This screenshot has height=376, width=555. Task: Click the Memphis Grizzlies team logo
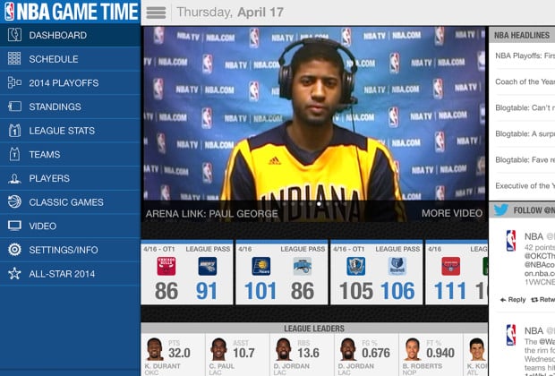pos(397,266)
